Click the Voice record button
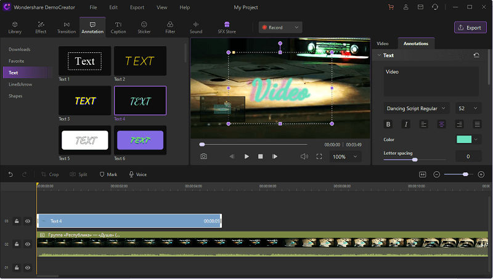 (x=137, y=174)
